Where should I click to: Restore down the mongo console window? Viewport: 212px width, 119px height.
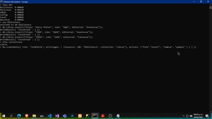click(x=201, y=2)
